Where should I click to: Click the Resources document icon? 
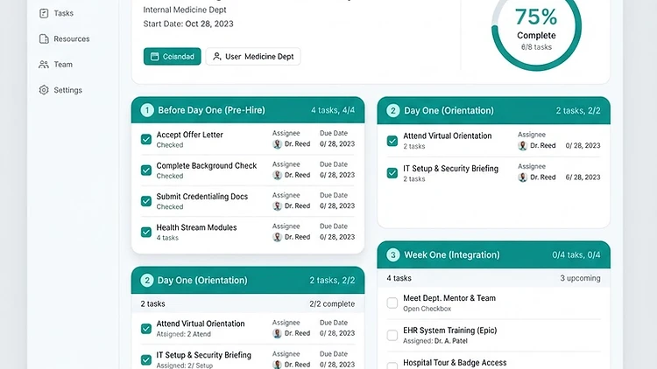44,38
